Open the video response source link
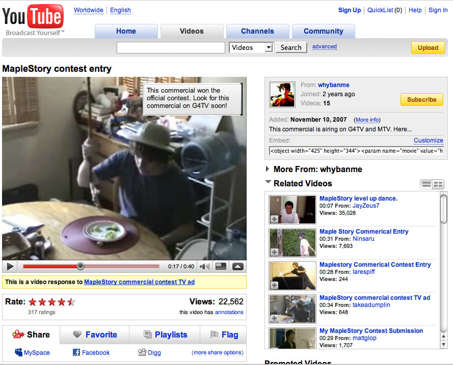453x365 pixels. 139,282
